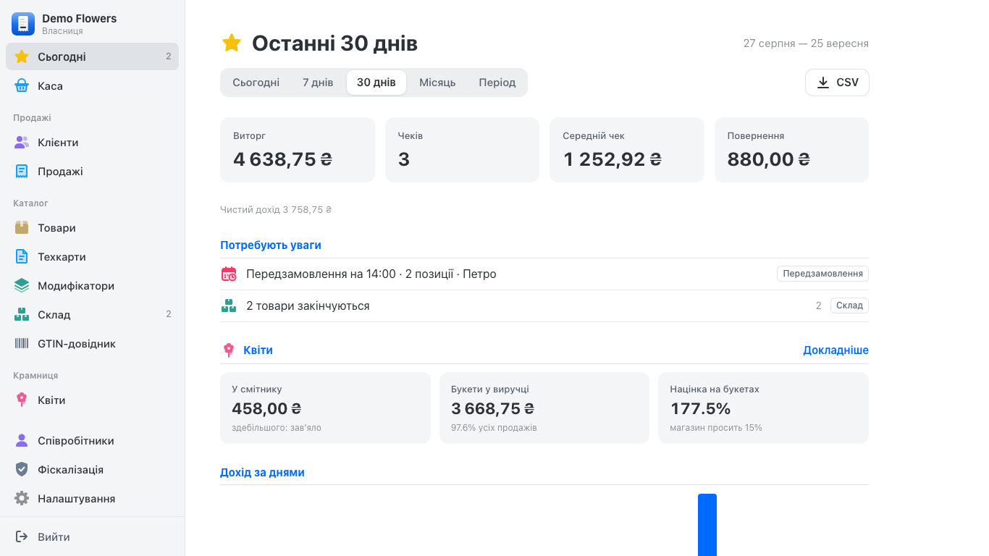Click the Букети у виручці card

coord(544,408)
